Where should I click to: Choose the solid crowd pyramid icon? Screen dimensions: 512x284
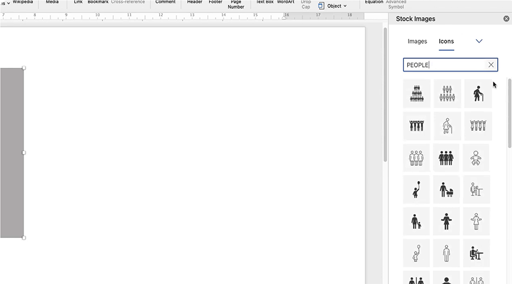click(416, 94)
